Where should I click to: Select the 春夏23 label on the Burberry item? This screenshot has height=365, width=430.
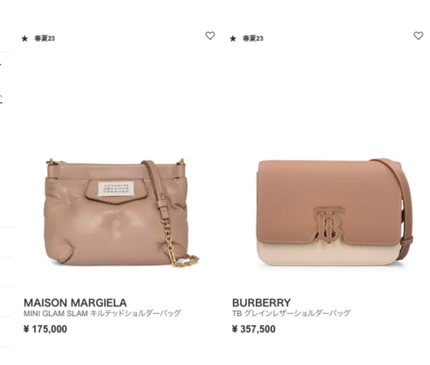pyautogui.click(x=253, y=38)
